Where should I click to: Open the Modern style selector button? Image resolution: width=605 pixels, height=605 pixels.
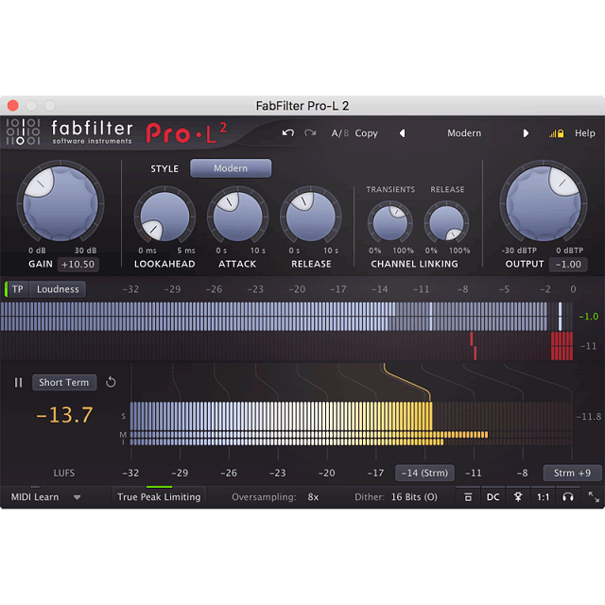[231, 168]
